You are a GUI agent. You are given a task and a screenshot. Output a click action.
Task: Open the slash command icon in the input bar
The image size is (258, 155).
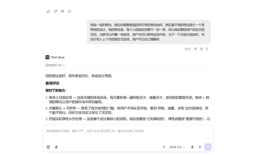pos(48,147)
